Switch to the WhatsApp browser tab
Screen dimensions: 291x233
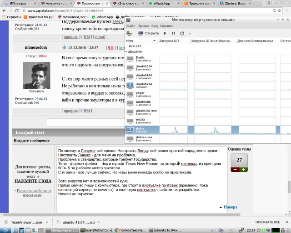(x=164, y=3)
